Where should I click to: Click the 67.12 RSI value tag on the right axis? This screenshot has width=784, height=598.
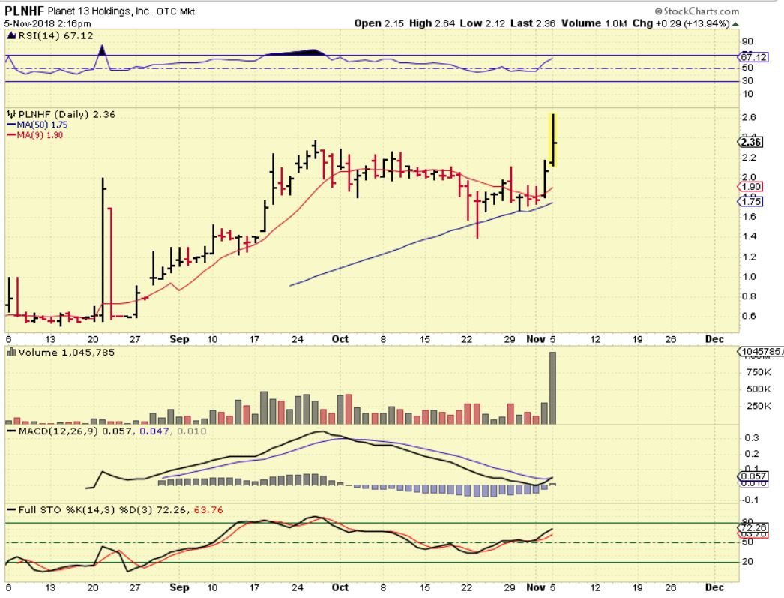753,56
